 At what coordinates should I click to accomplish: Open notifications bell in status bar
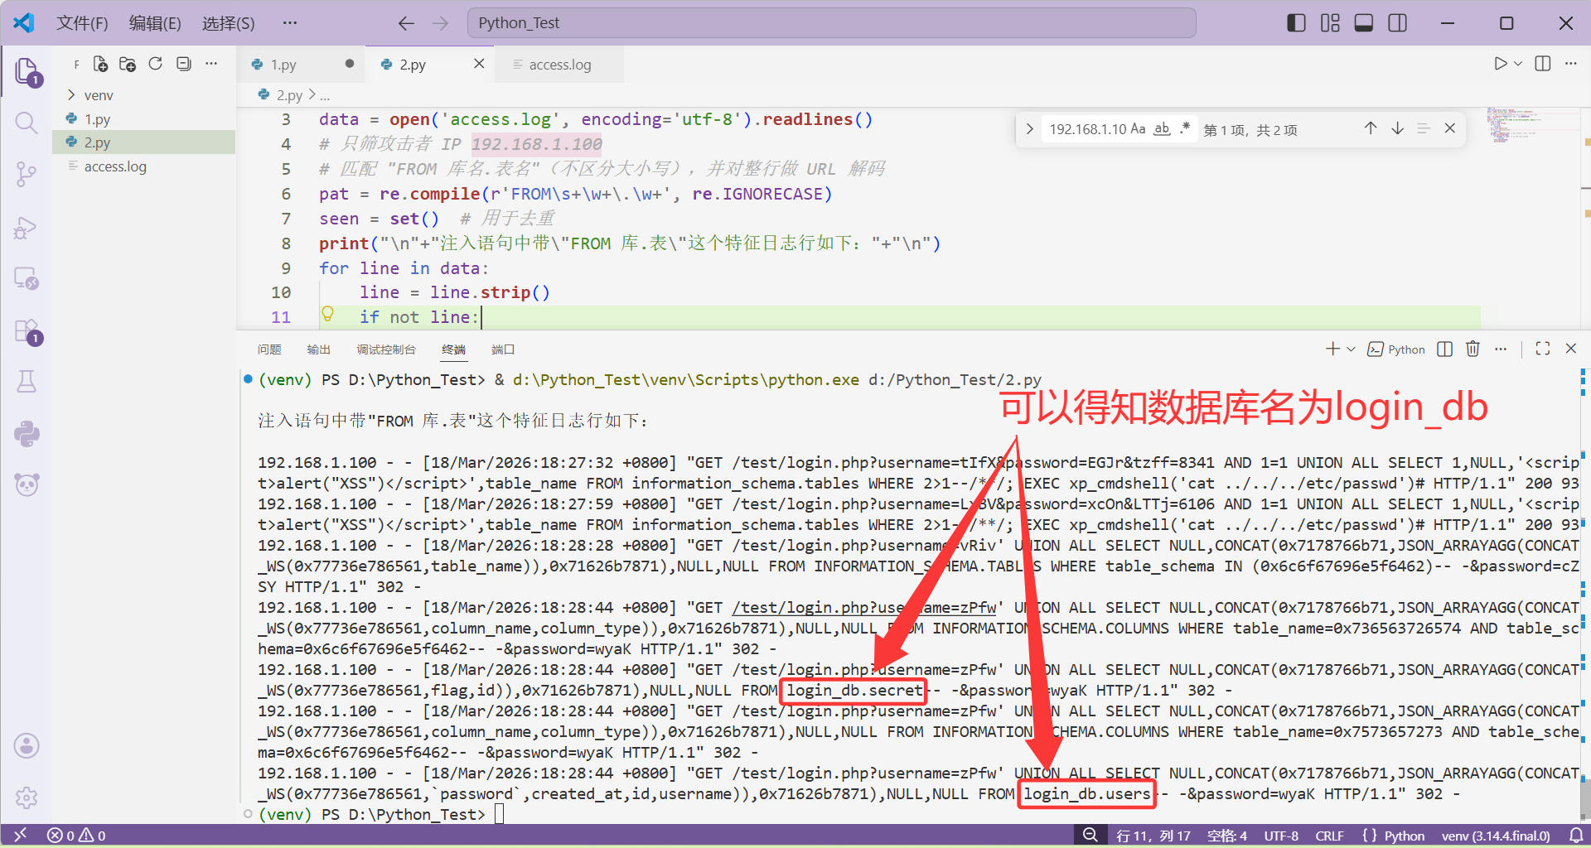1575,836
